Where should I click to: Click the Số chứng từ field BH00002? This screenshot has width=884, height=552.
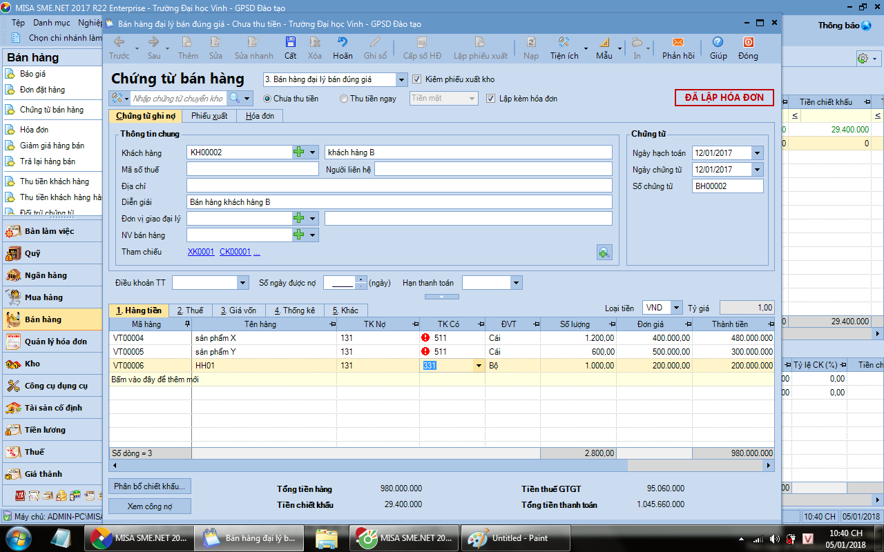tap(728, 186)
